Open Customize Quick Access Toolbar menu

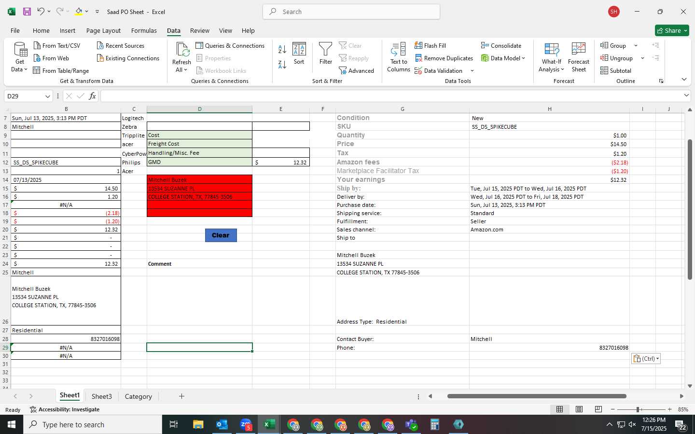[97, 12]
